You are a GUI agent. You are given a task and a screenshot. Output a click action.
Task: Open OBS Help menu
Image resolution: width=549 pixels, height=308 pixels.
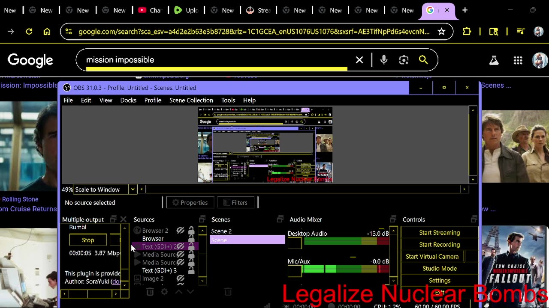point(249,100)
